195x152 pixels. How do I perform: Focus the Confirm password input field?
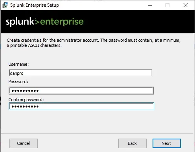81,106
